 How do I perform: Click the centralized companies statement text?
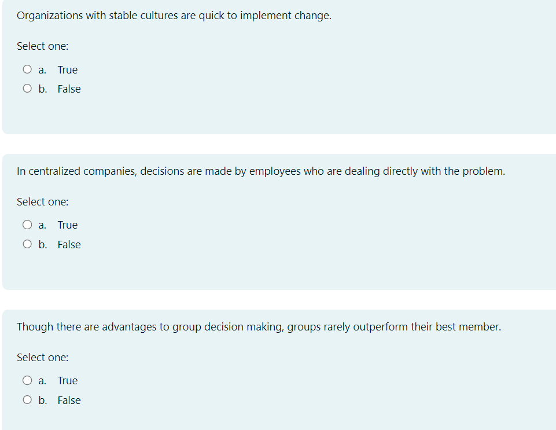coord(260,171)
